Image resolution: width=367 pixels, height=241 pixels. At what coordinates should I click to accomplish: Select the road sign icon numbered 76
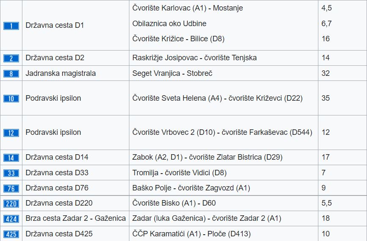(11, 188)
